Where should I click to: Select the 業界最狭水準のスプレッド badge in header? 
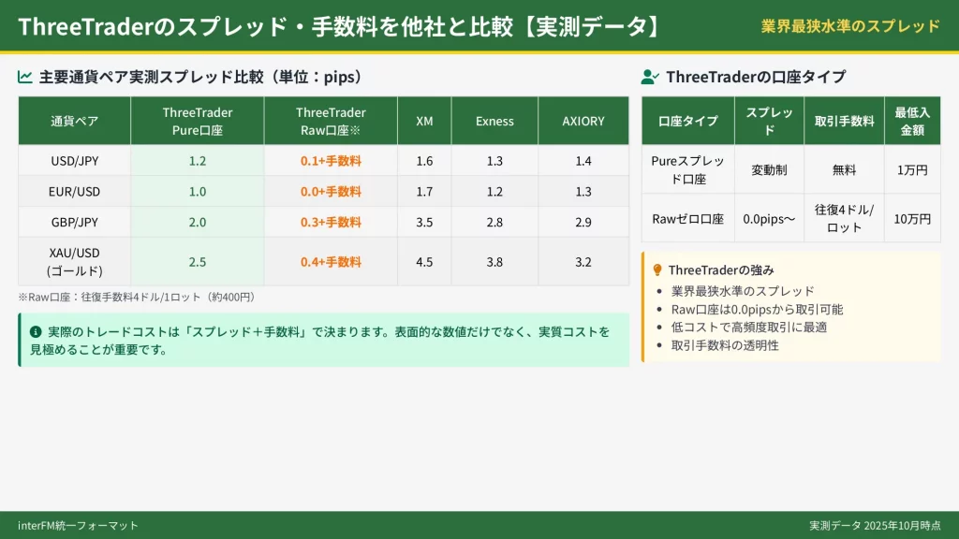tap(850, 26)
